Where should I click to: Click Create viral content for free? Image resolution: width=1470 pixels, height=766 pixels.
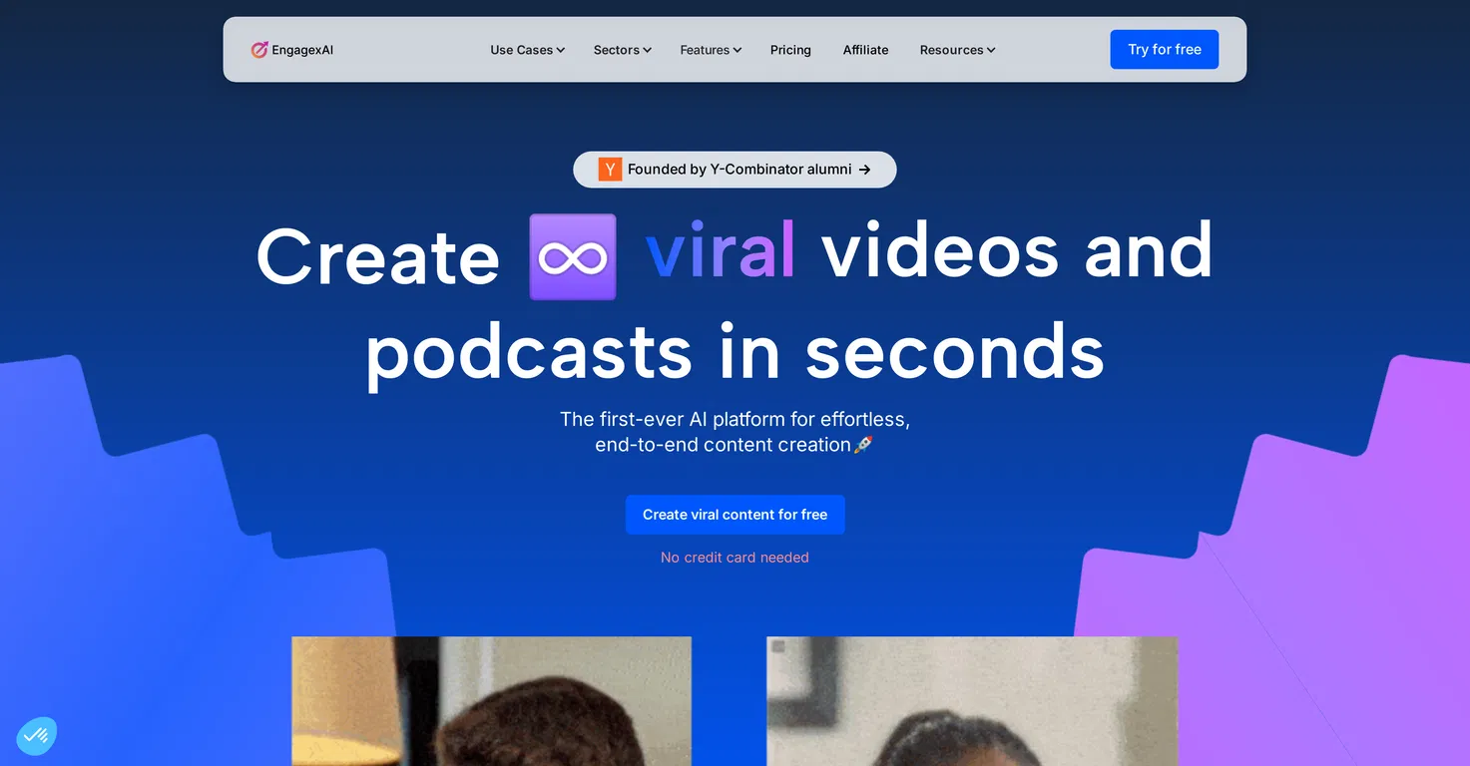pos(735,515)
